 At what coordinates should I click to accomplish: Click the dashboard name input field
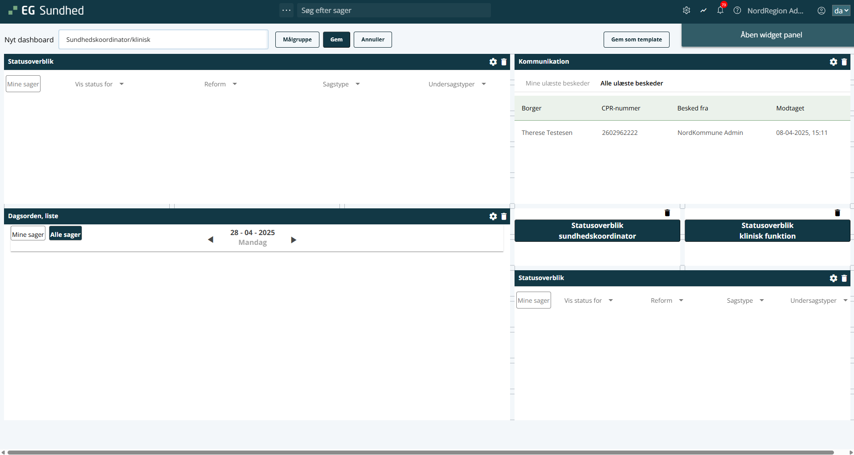pos(163,40)
